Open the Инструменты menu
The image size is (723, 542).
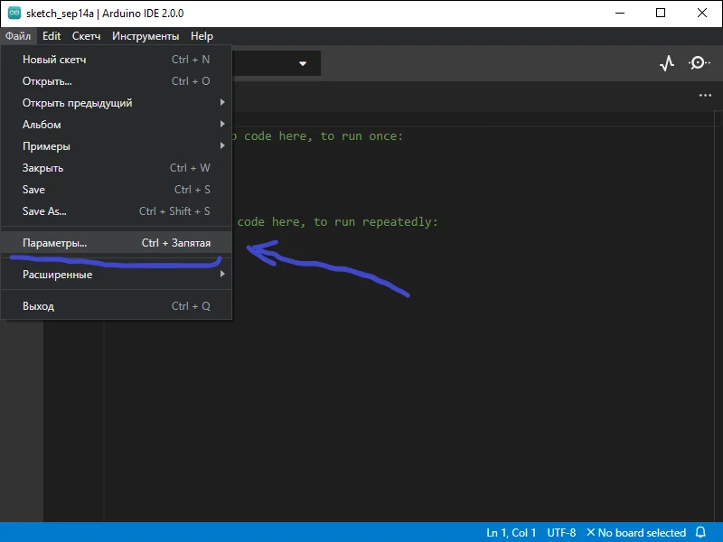click(x=146, y=35)
